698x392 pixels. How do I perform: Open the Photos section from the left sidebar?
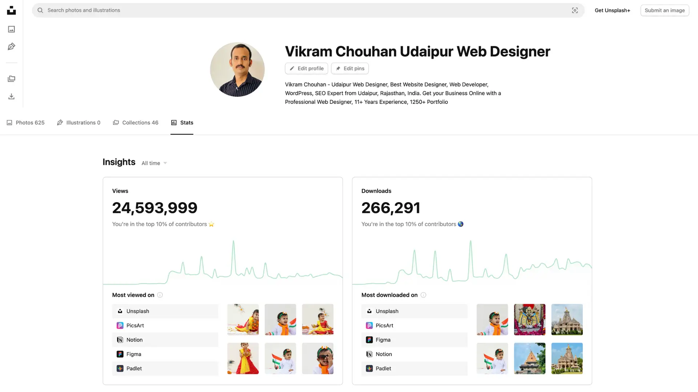tap(11, 29)
